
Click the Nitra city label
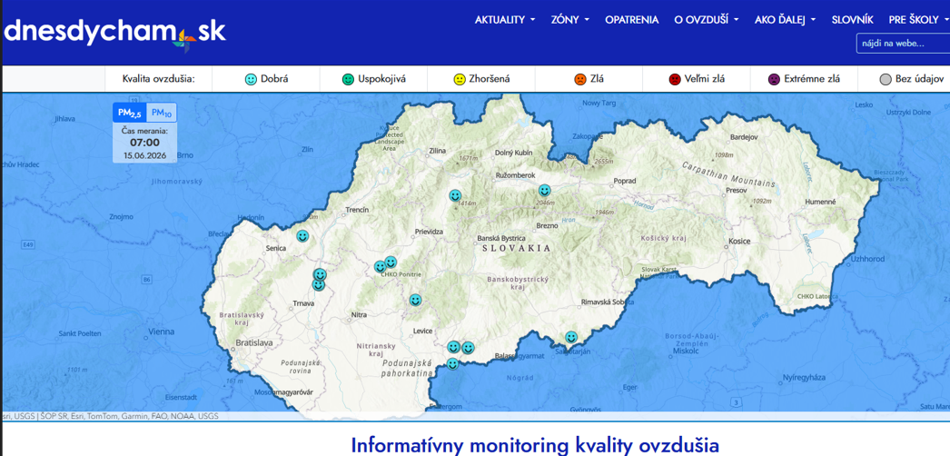[359, 315]
